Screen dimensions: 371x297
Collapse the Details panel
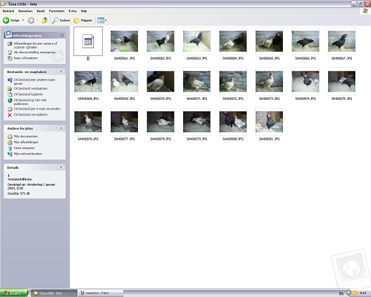[61, 167]
